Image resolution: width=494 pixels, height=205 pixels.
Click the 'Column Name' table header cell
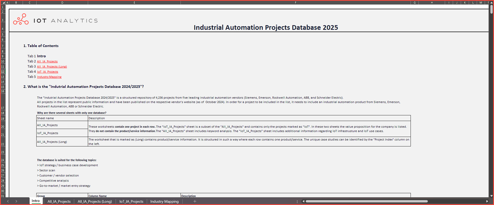pyautogui.click(x=134, y=195)
